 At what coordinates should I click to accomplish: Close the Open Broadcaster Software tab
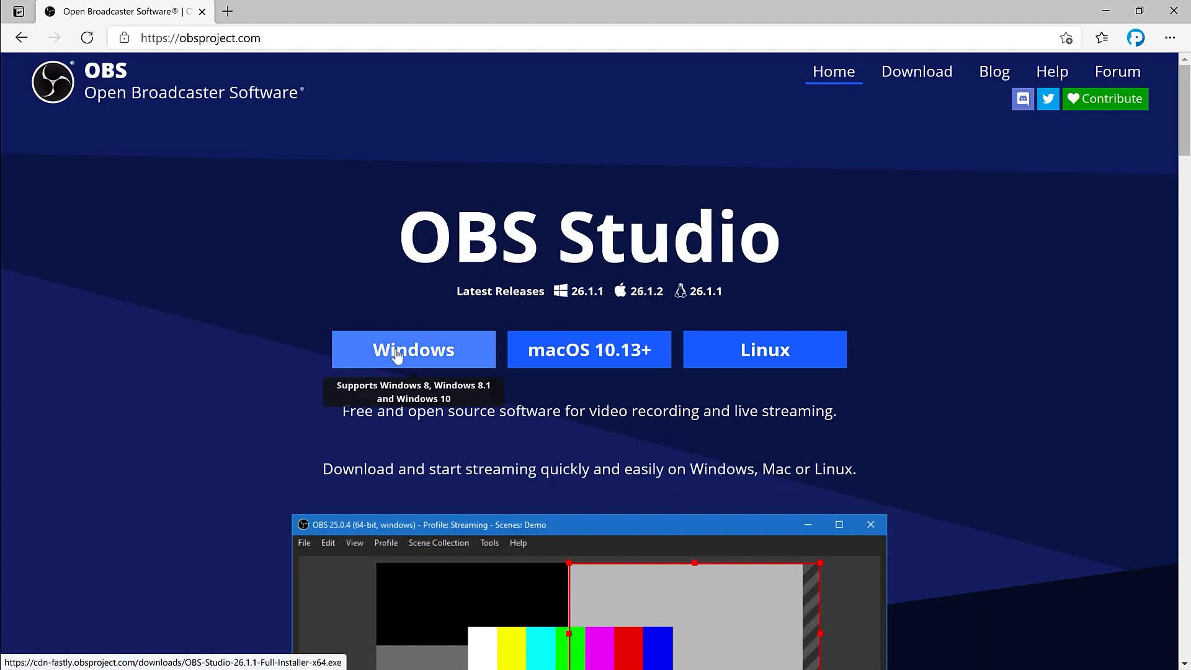pyautogui.click(x=202, y=11)
